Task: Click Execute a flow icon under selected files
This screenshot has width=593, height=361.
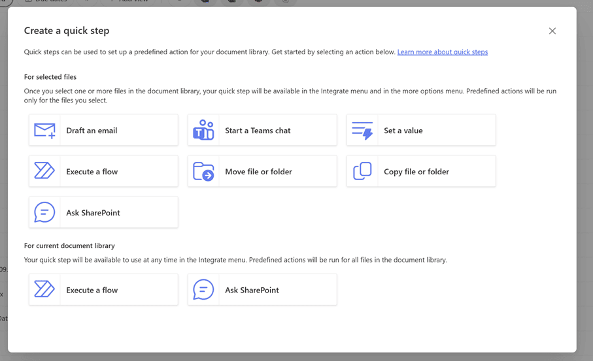Action: click(x=44, y=171)
